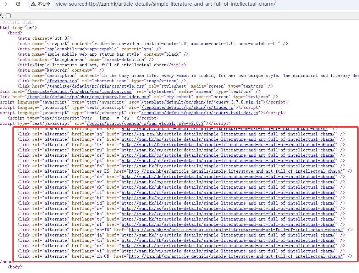The height and width of the screenshot is (273, 359).
Task: Open the jquery-3.7.0.min.js script link
Action: coord(201,102)
